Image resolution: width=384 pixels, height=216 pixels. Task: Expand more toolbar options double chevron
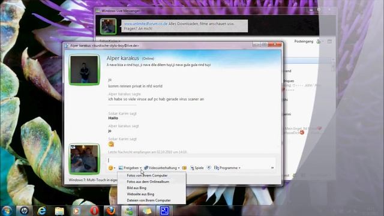click(x=272, y=168)
